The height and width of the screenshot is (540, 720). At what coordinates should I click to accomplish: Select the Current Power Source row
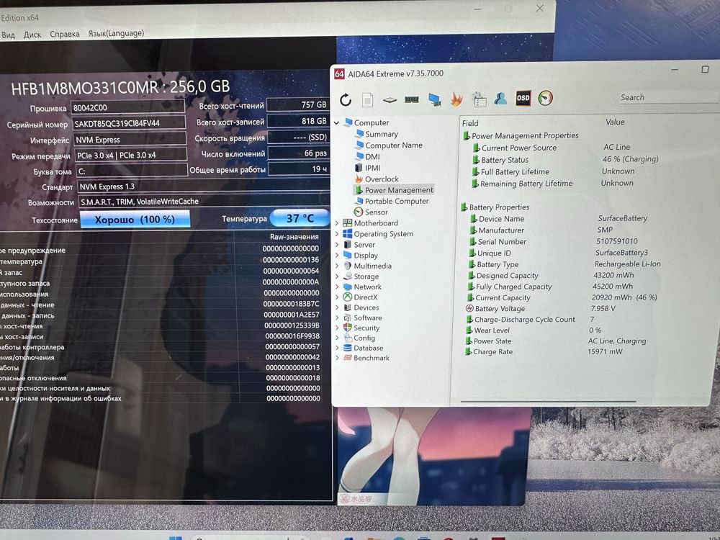pos(552,148)
